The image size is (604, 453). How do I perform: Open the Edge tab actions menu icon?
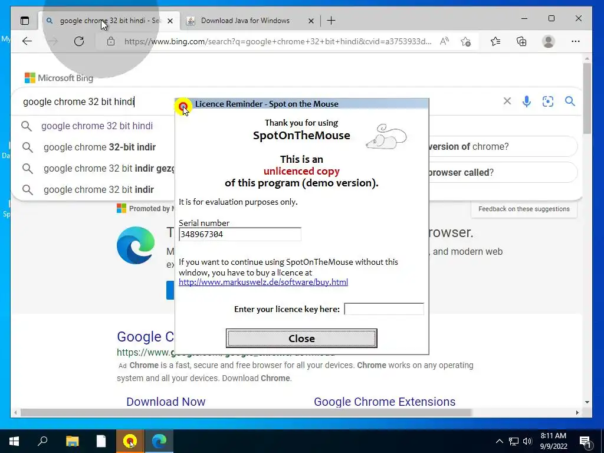click(25, 21)
